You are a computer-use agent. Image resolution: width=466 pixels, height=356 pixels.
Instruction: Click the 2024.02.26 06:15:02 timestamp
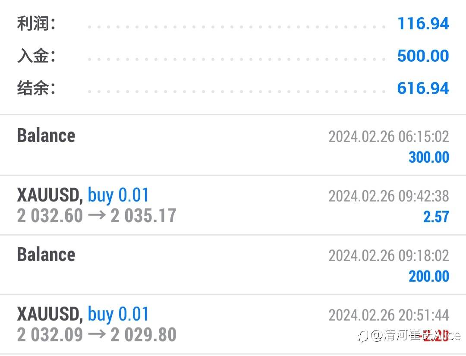(x=388, y=137)
